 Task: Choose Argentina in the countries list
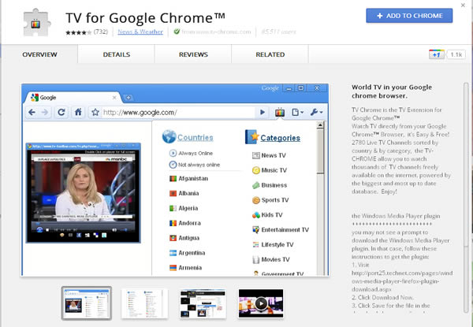(x=187, y=253)
